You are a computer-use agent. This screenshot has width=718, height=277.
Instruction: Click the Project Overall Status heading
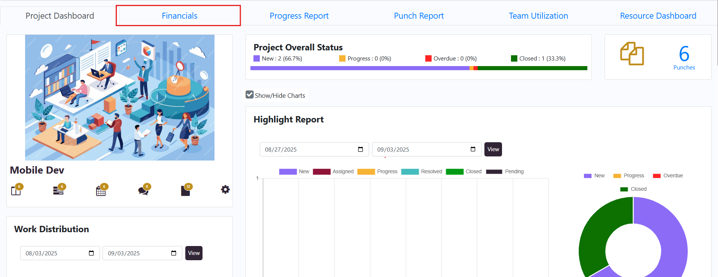click(298, 47)
